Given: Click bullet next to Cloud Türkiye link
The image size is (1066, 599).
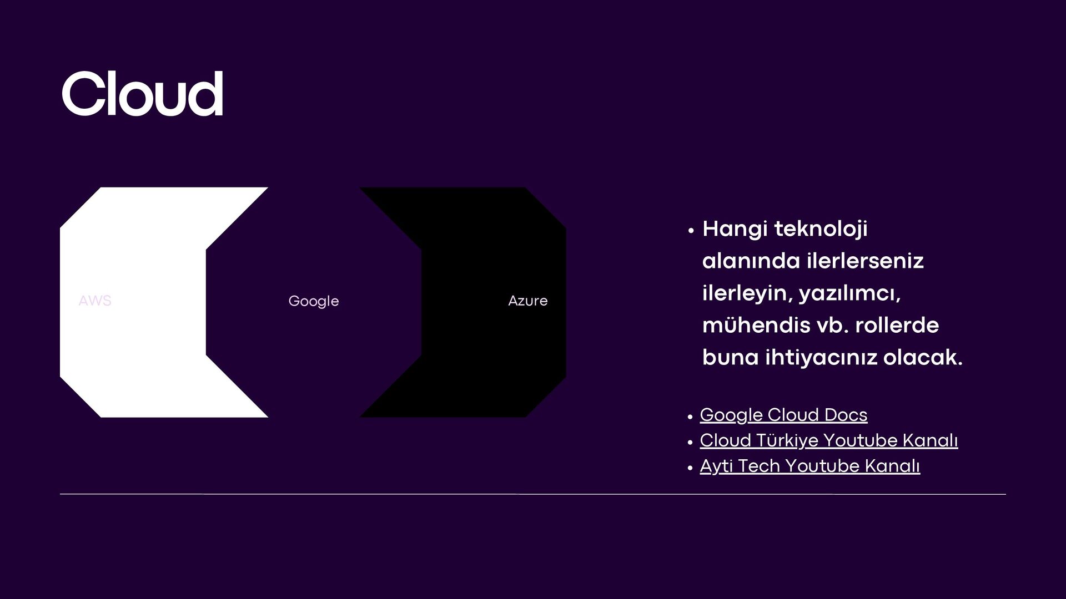Looking at the screenshot, I should click(x=690, y=443).
